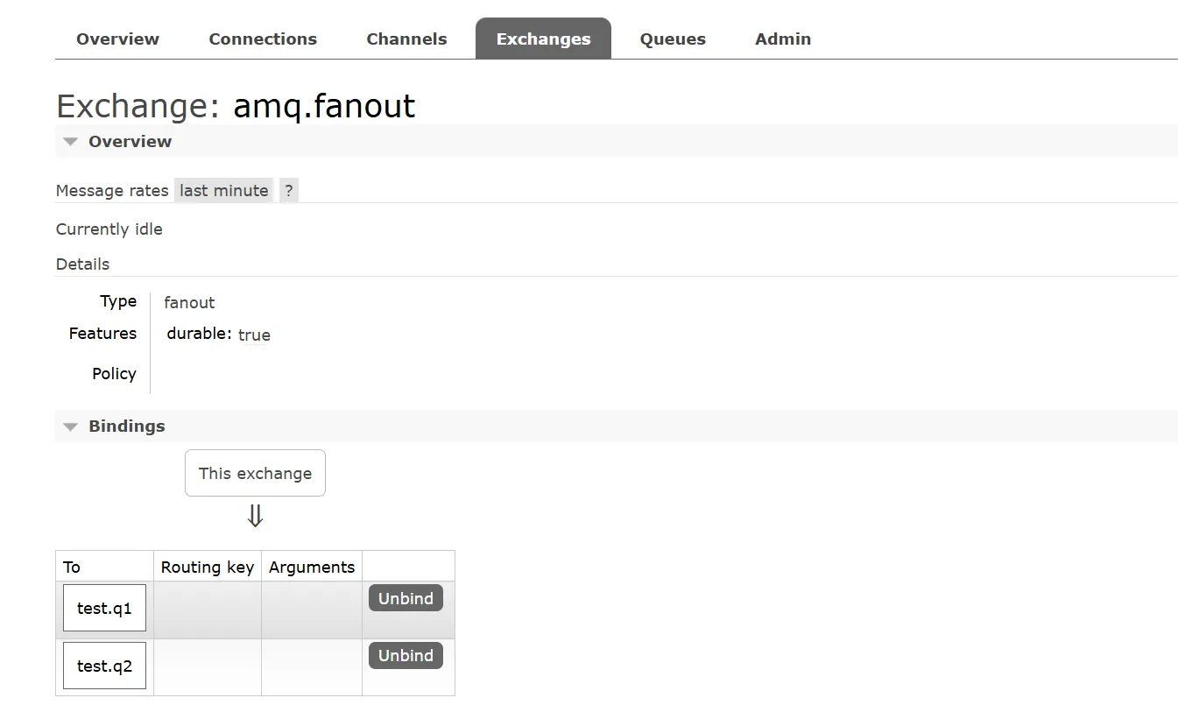Change the 'last minute' message rates range
1178x719 pixels.
(224, 191)
